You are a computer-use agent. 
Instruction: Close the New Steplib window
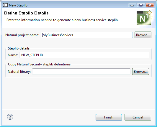[x=150, y=5]
